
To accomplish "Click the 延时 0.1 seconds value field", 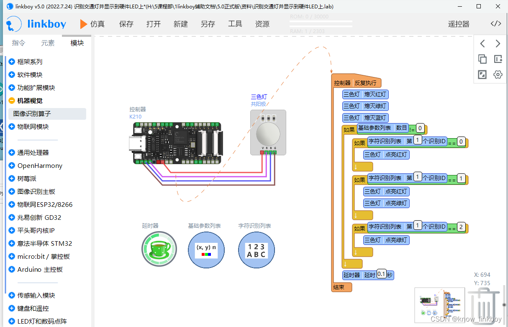I will [x=381, y=274].
